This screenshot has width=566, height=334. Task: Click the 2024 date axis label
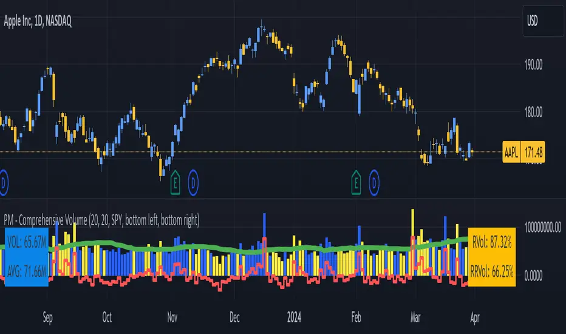pyautogui.click(x=294, y=318)
